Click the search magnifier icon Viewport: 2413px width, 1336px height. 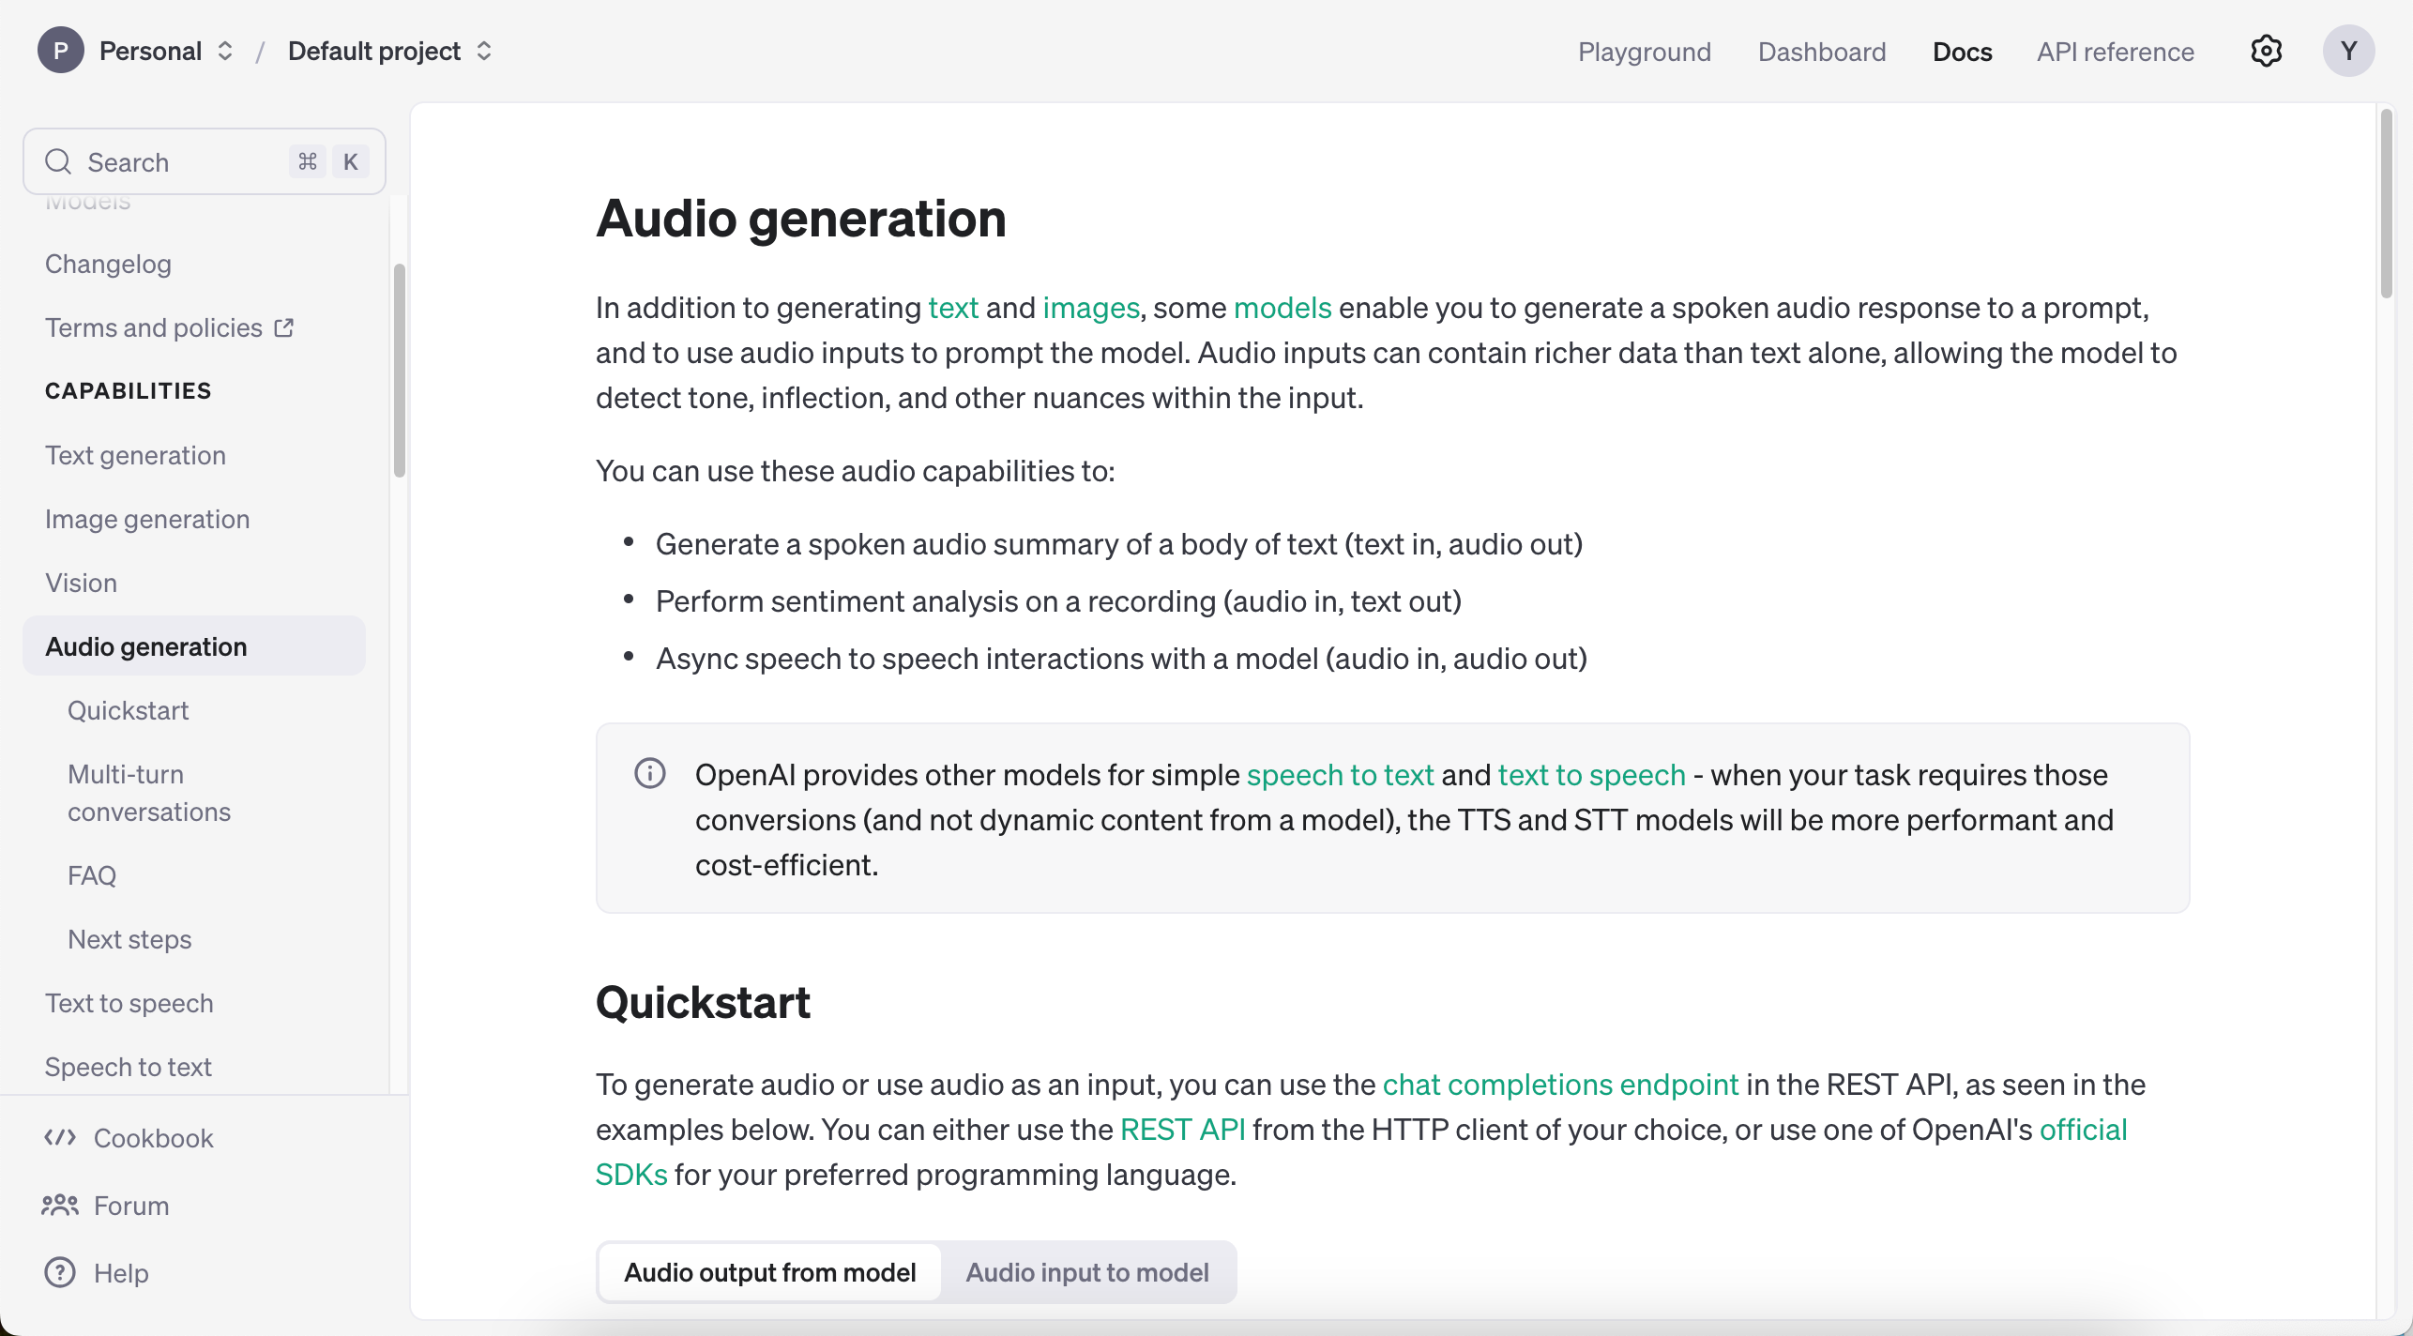click(x=58, y=161)
